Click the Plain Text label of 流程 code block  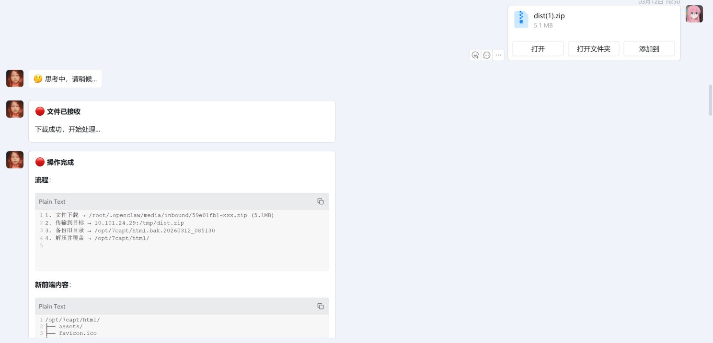tap(52, 202)
